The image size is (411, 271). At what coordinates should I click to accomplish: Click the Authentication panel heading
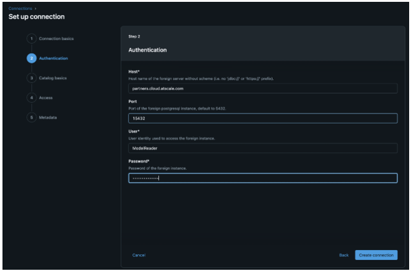[147, 50]
